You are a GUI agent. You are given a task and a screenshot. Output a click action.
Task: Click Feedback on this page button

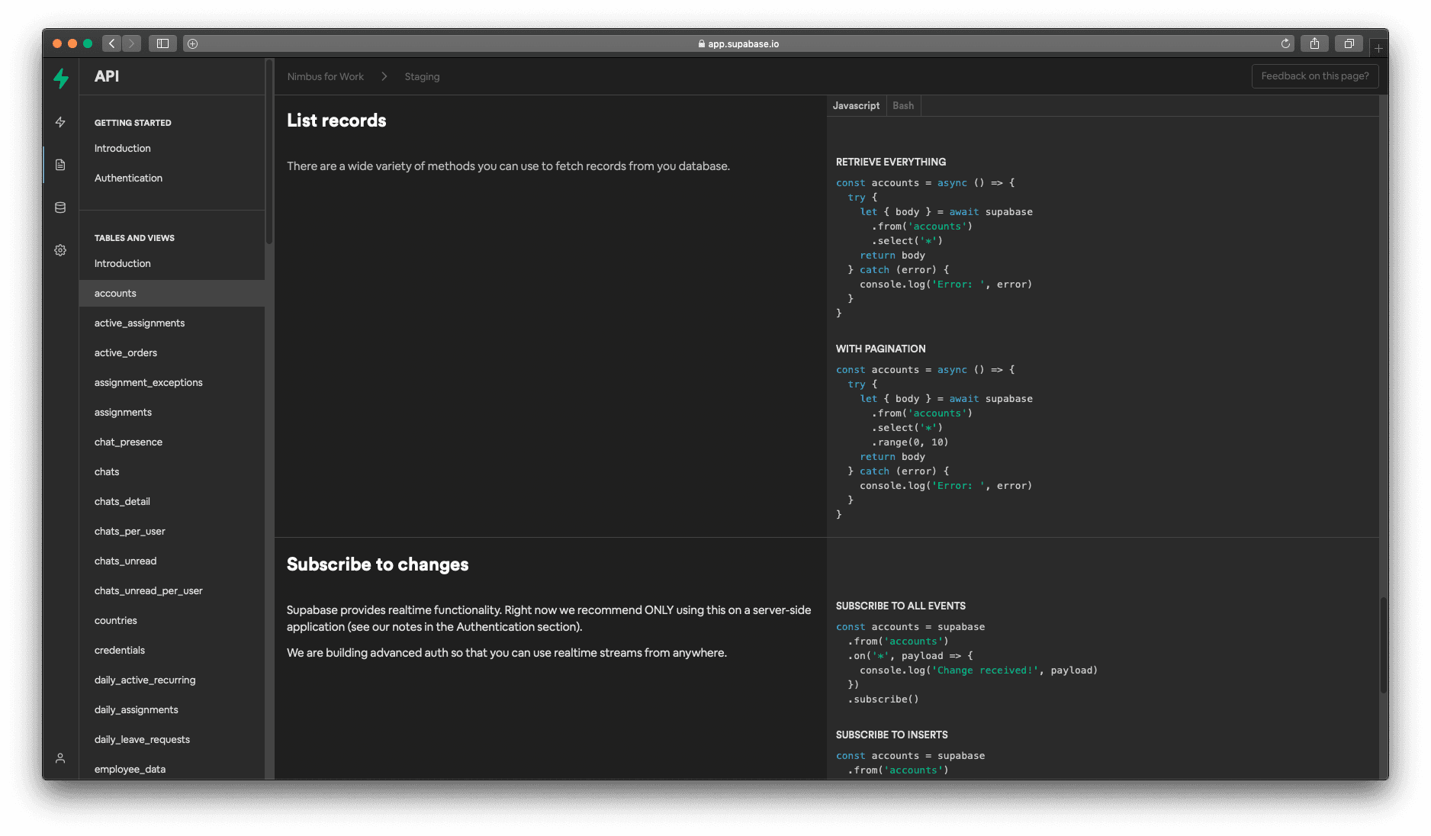pyautogui.click(x=1314, y=76)
